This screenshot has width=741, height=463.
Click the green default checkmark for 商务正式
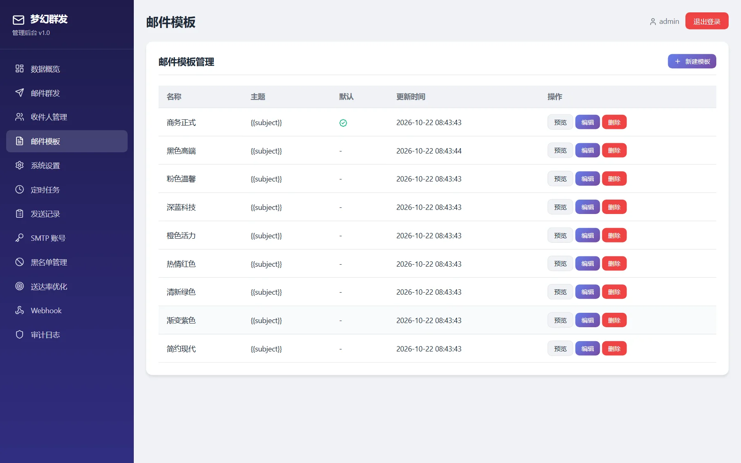click(343, 123)
